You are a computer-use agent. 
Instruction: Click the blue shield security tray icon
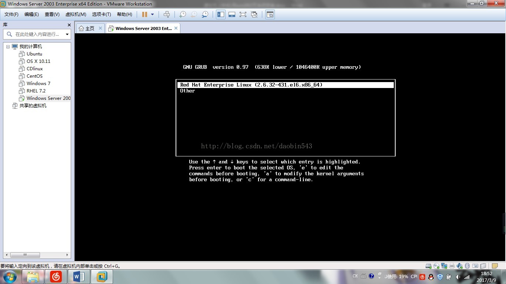[x=440, y=277]
